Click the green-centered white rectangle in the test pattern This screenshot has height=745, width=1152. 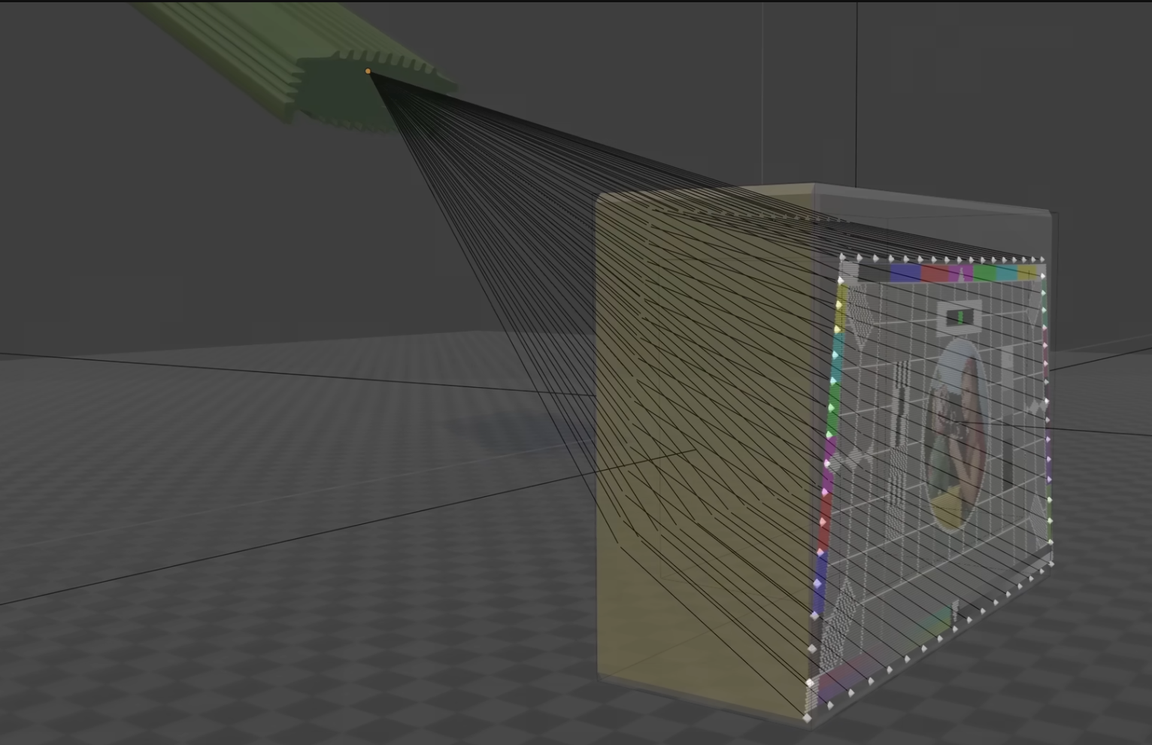pyautogui.click(x=961, y=316)
